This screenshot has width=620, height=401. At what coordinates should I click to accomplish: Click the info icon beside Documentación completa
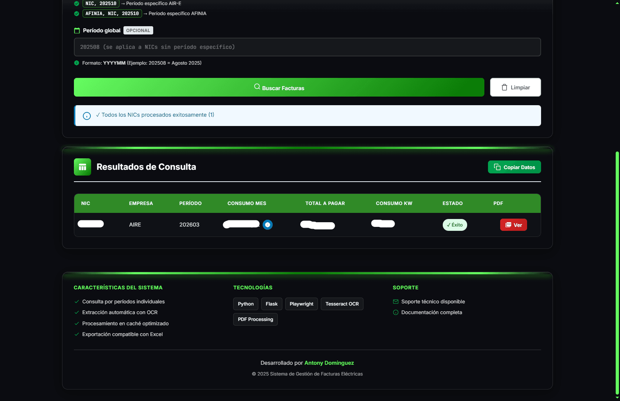coord(396,312)
